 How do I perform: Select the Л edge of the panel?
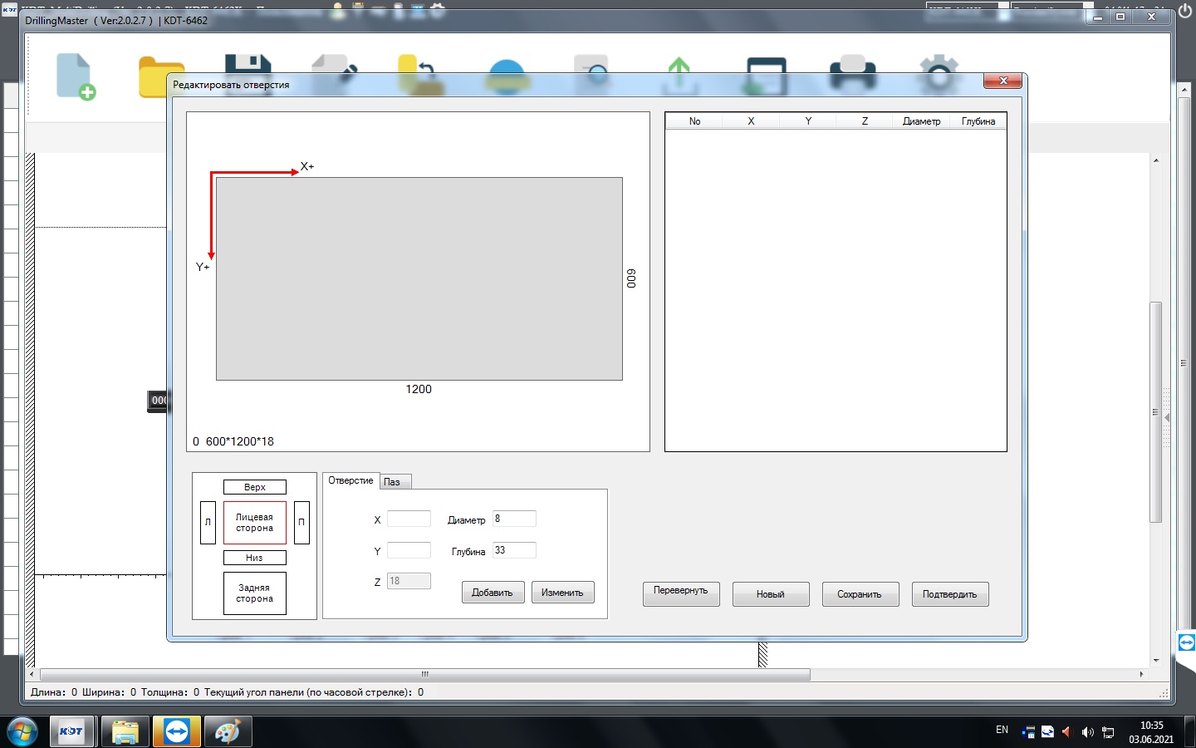tap(207, 524)
